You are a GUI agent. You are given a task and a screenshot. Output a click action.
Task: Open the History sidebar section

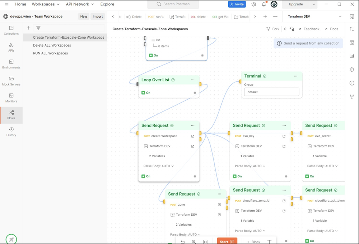pos(11,132)
